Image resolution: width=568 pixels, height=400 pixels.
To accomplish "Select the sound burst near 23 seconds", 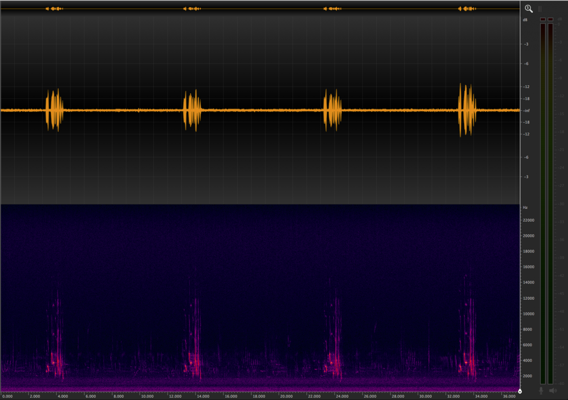I will 333,110.
